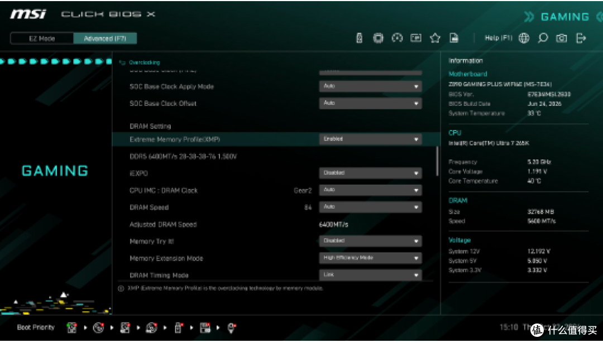Click the DRAM Size 32768 MB value
This screenshot has height=343, width=603.
[x=540, y=211]
